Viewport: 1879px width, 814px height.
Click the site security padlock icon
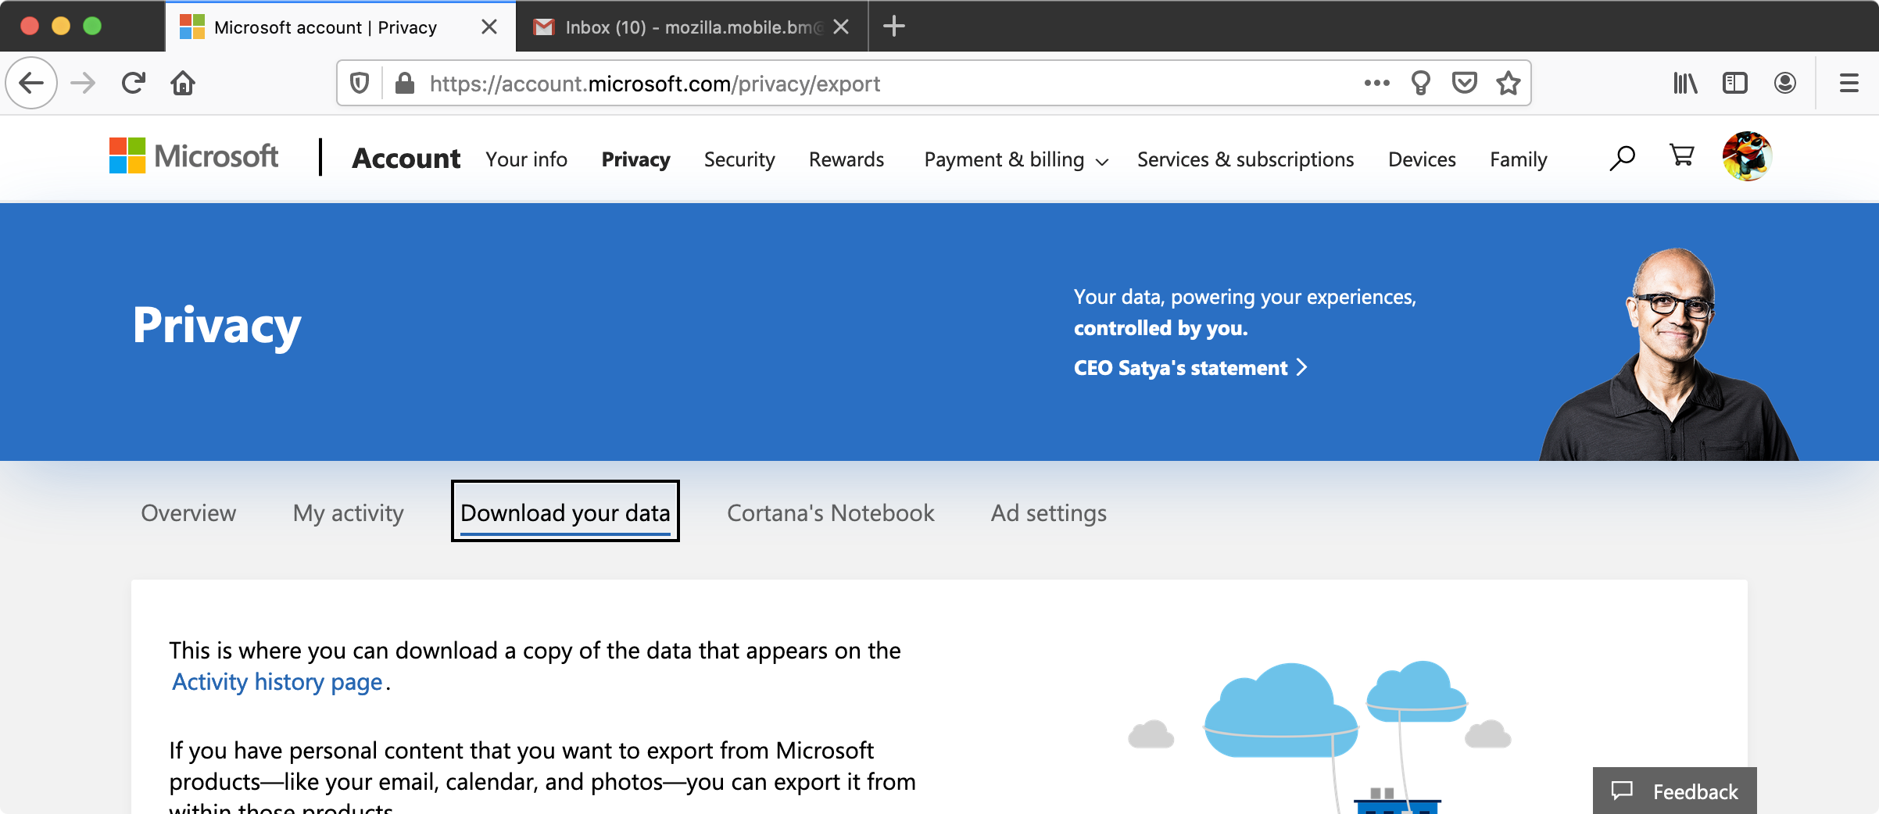coord(405,83)
